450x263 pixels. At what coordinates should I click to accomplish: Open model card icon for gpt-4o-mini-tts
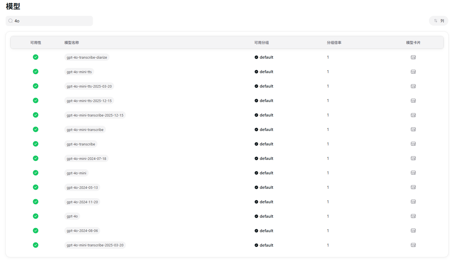click(413, 72)
